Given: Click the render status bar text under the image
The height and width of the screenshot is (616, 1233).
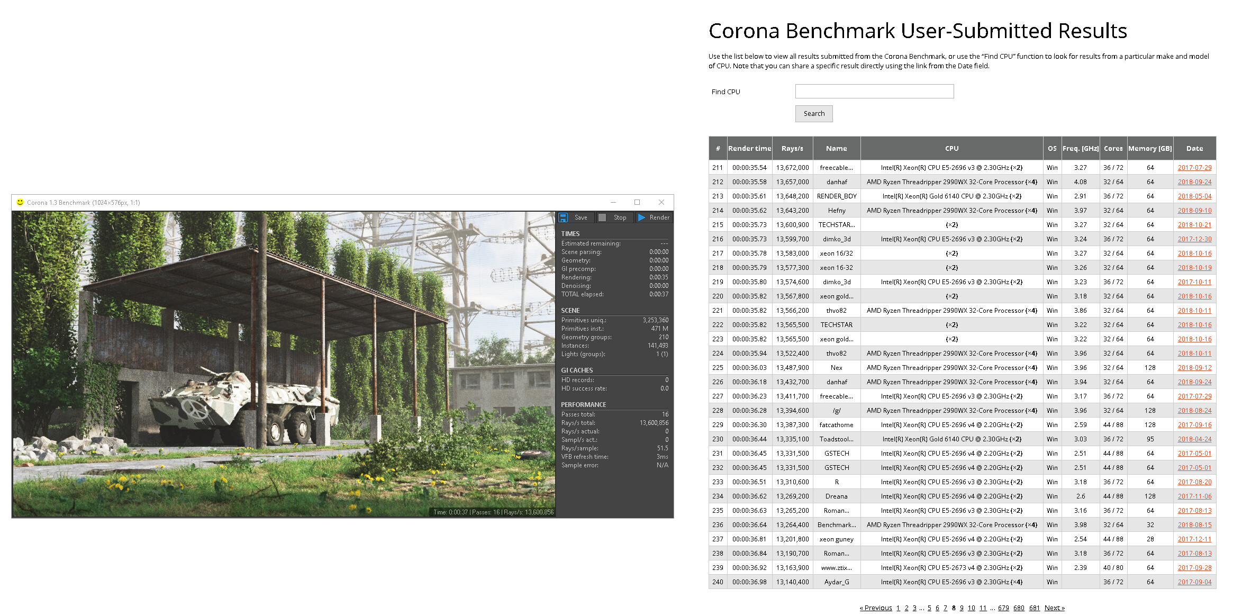Looking at the screenshot, I should click(x=493, y=512).
